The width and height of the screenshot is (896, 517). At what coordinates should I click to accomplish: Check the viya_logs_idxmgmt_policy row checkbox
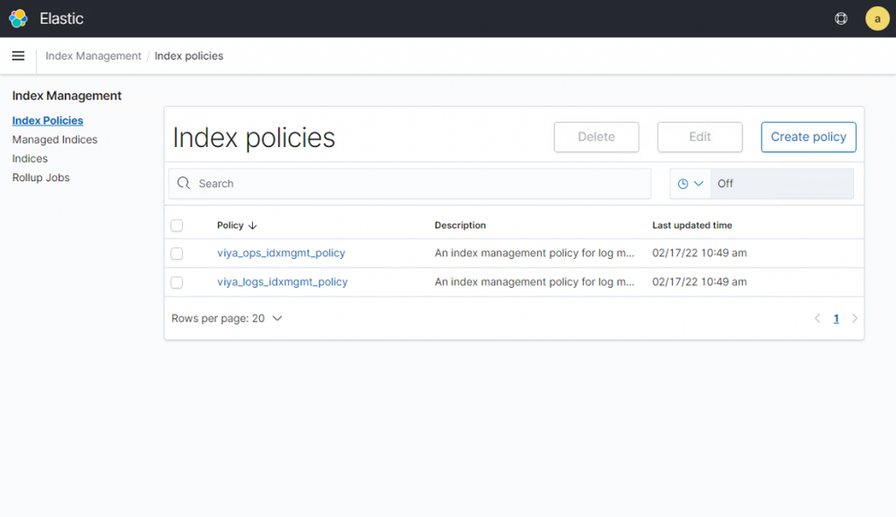click(x=177, y=282)
